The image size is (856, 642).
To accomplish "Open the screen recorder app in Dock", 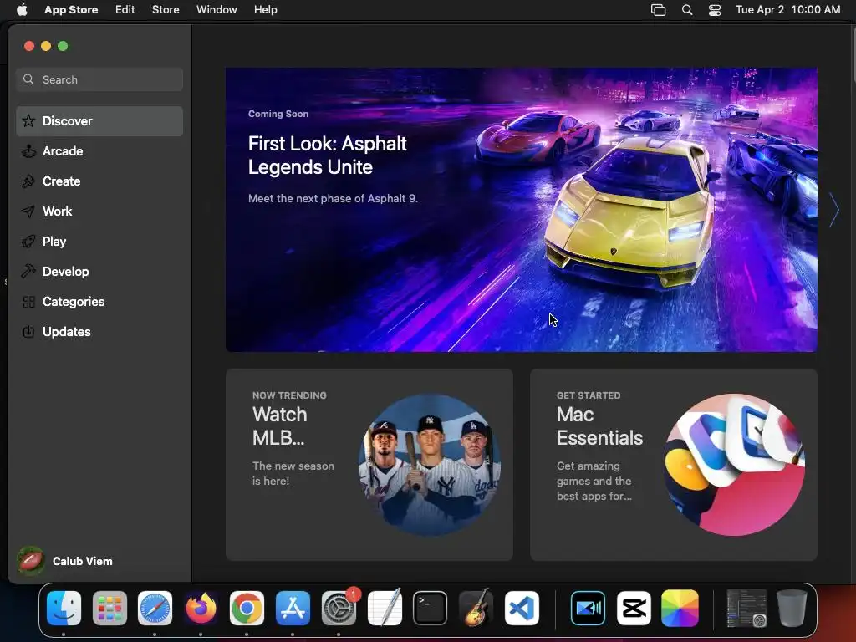I will 588,609.
